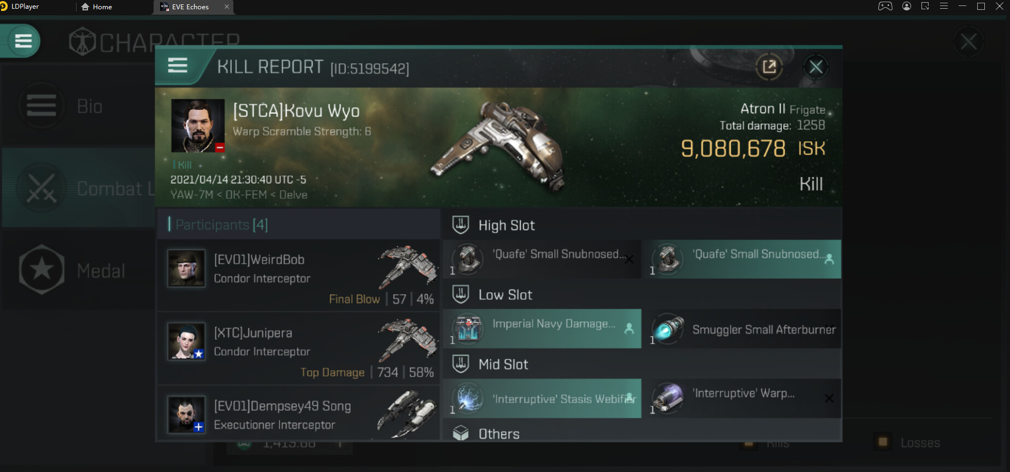Open the Combat Log tab

point(78,188)
